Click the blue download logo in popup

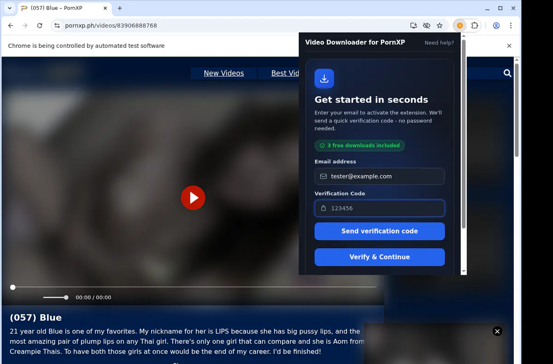tap(324, 79)
